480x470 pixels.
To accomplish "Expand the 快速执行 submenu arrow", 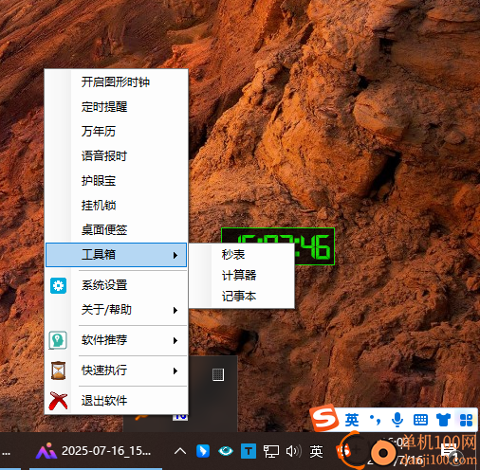I will point(175,371).
